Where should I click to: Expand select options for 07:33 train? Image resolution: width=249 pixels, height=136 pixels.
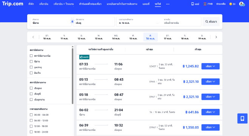pyautogui.click(x=210, y=66)
